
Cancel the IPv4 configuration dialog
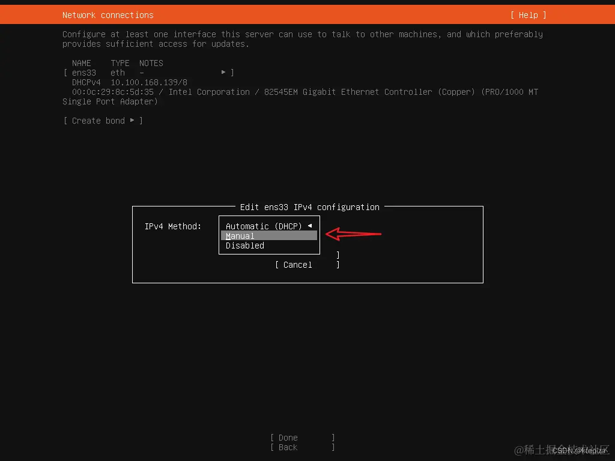pos(307,265)
